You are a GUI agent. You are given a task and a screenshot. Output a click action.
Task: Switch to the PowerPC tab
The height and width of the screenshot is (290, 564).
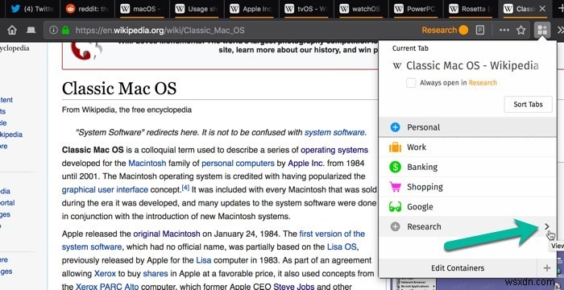415,9
